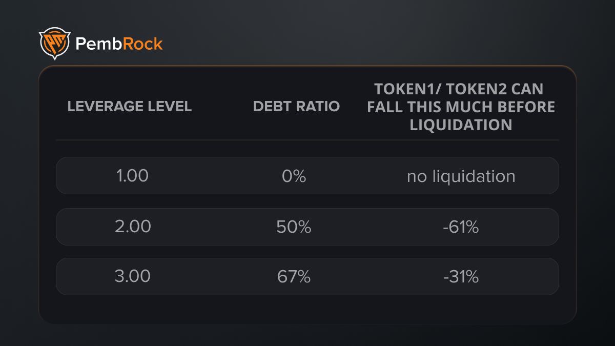Select the 2.00 leverage level cell
Screen dimensions: 615x346
[x=133, y=227]
